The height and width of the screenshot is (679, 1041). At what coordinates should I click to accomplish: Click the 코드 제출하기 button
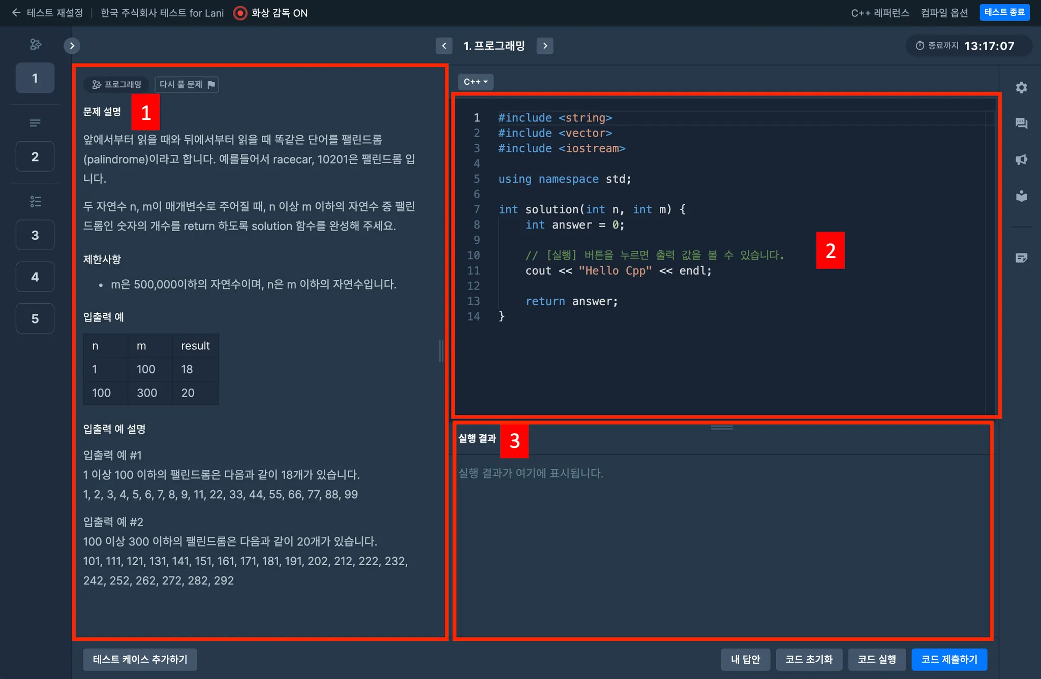coord(949,659)
